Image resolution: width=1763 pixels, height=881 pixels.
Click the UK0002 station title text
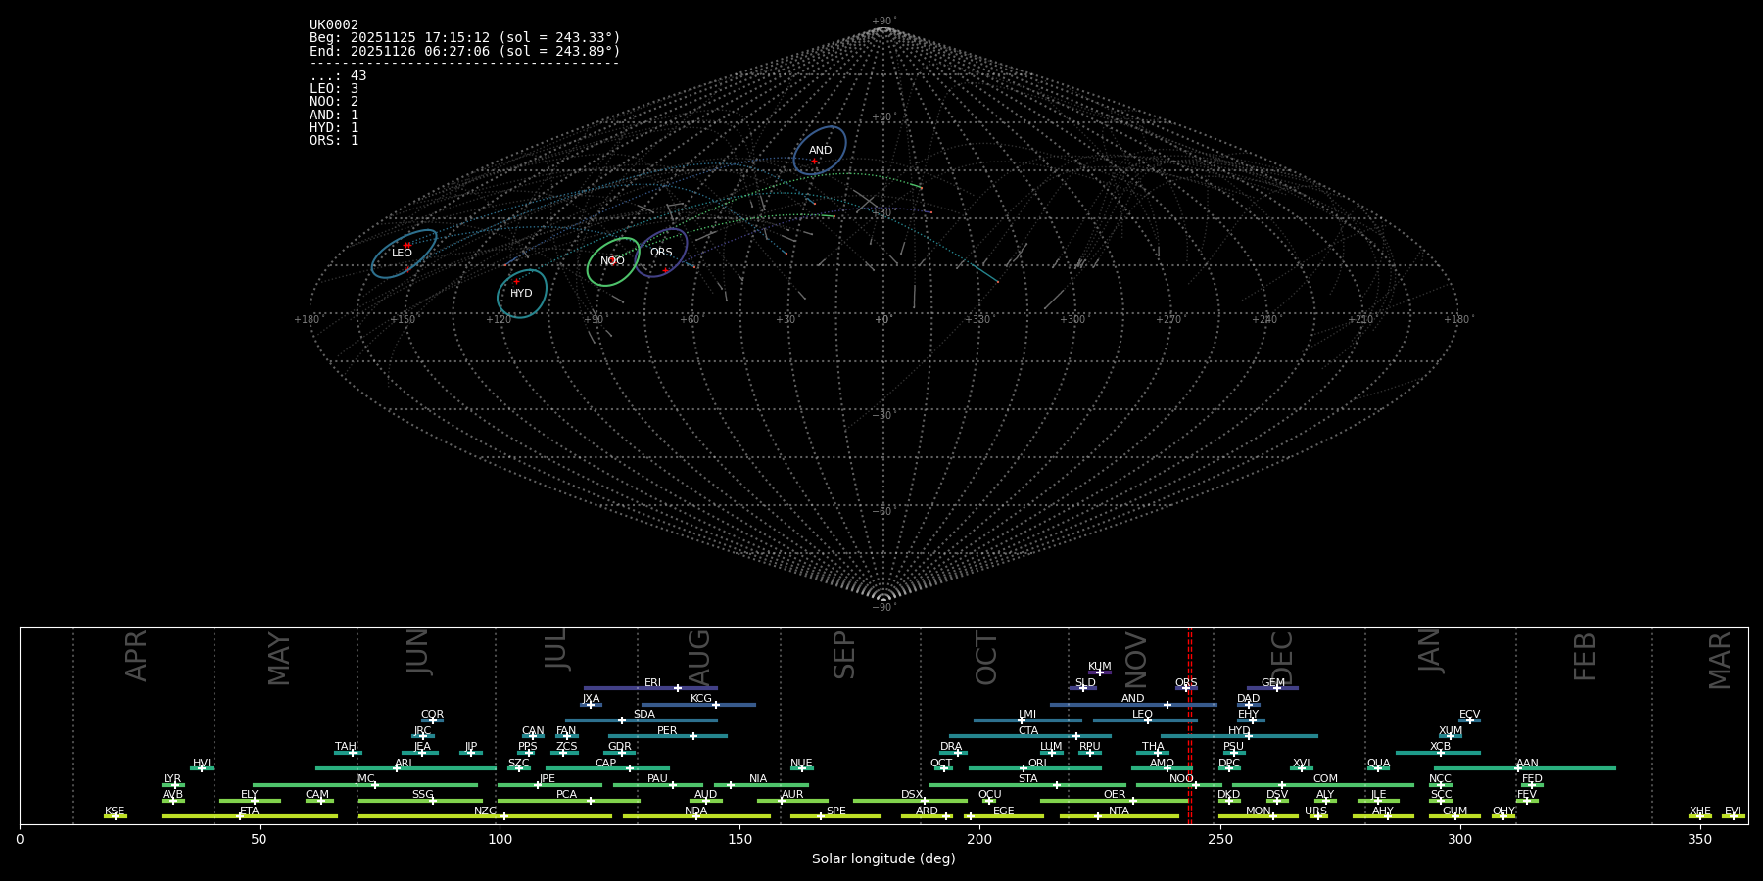click(334, 25)
